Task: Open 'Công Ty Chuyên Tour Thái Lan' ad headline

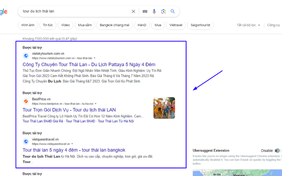Action: point(89,64)
